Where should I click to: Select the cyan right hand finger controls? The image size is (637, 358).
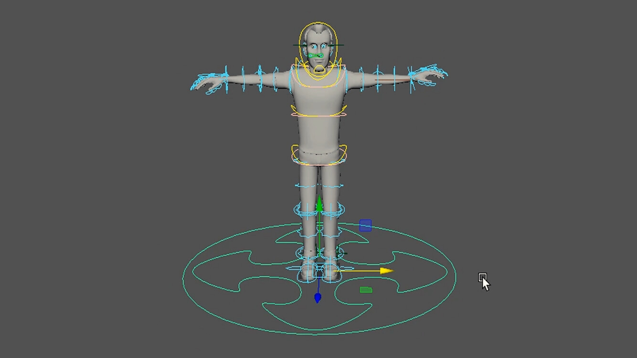(x=205, y=76)
